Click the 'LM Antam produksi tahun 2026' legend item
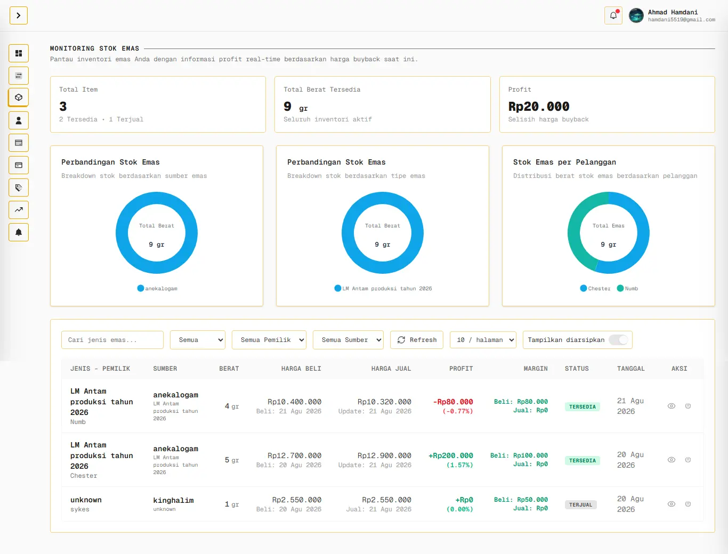Viewport: 728px width, 554px height. 383,288
